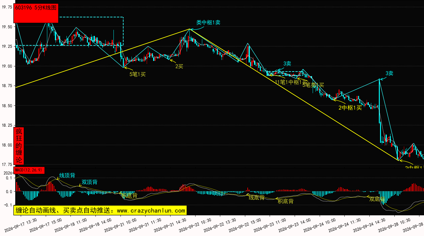Image resolution: width=424 pixels, height=236 pixels.
Task: Click the 双顶背 MACD divergence label
Action: 90,182
